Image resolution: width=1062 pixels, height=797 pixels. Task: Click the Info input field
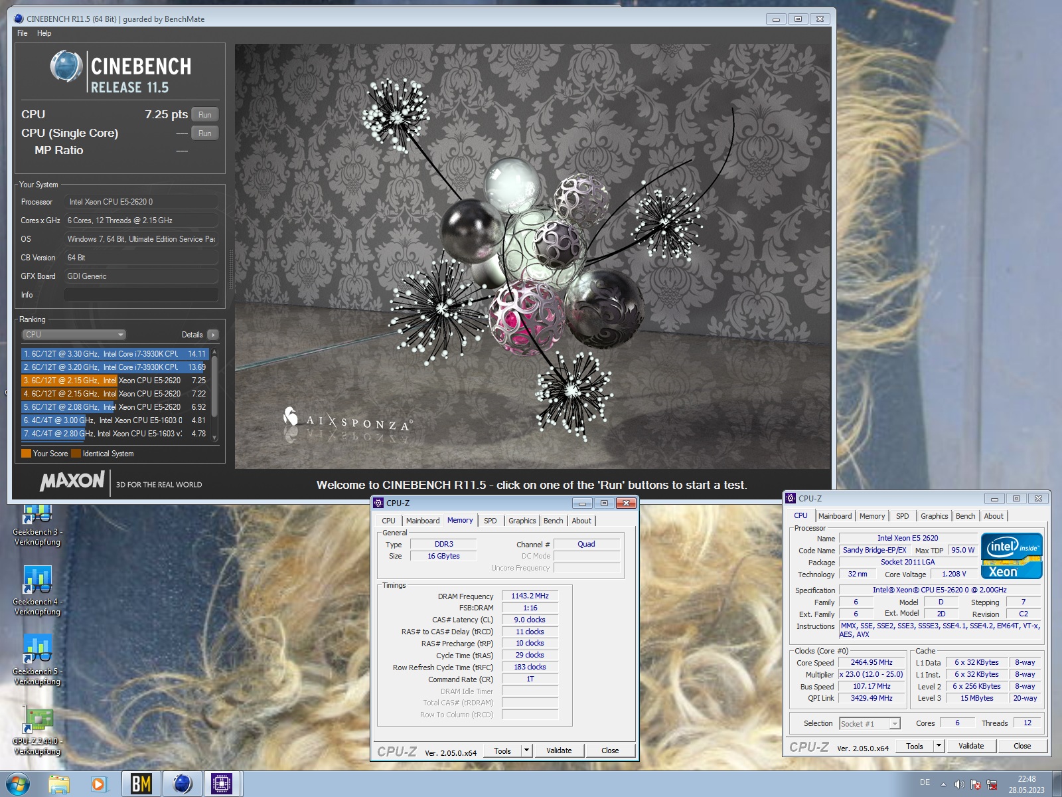[x=141, y=295]
